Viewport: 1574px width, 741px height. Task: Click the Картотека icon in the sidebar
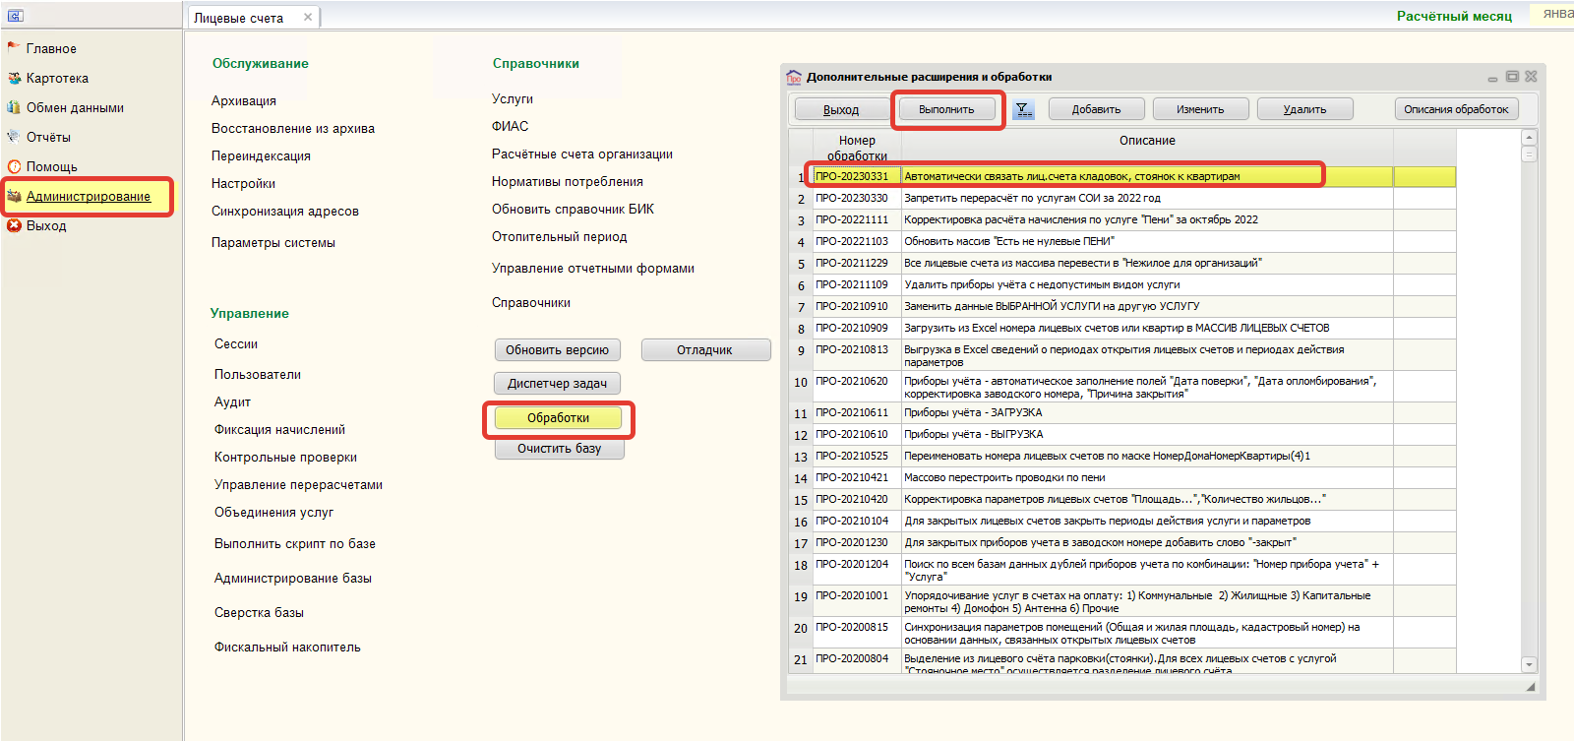point(14,78)
